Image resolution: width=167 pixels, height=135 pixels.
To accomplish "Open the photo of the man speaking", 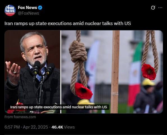I will [32, 72].
